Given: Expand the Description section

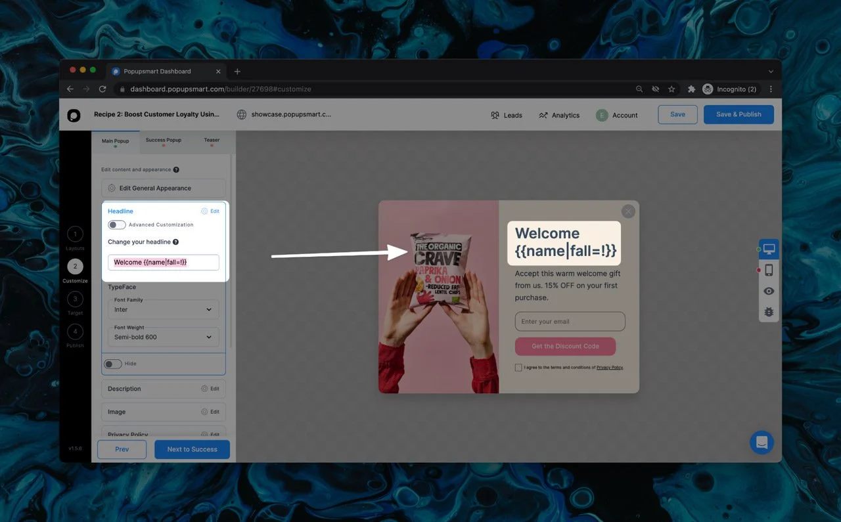Looking at the screenshot, I should (x=163, y=389).
